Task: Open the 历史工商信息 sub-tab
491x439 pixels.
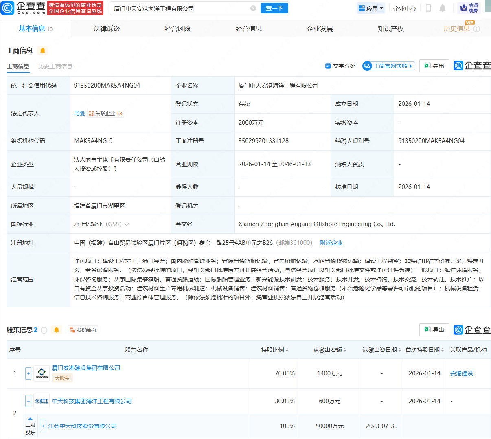Action: (x=55, y=66)
